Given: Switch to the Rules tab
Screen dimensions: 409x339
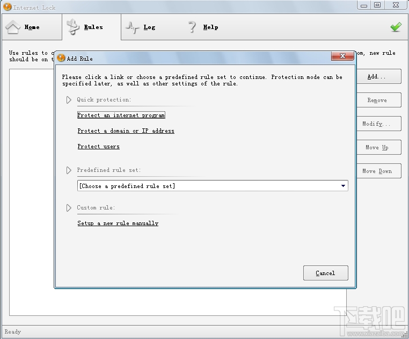Looking at the screenshot, I should coord(92,27).
